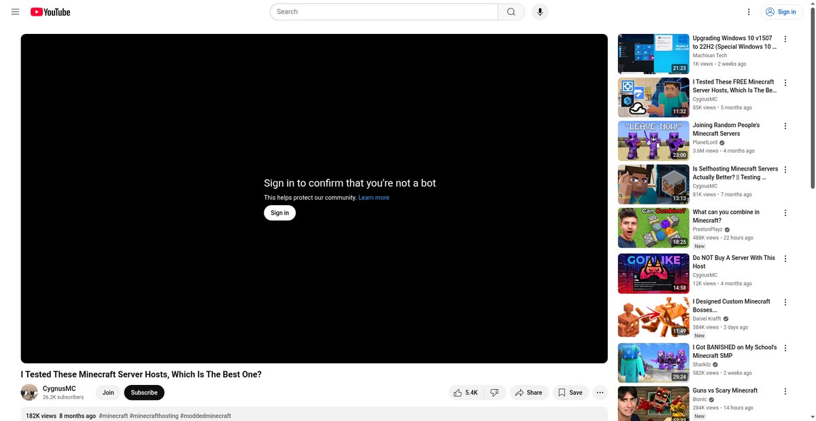This screenshot has width=816, height=421.
Task: Open options for Upgrading Windows 10 video
Action: coord(785,39)
